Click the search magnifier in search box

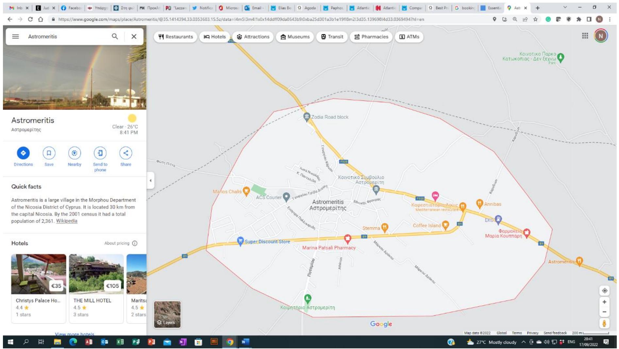115,36
